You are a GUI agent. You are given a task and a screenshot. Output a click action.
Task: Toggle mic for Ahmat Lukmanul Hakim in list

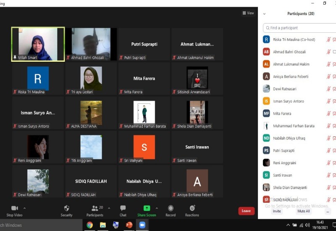328,64
